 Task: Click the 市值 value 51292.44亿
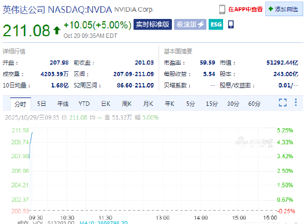[x=283, y=62]
